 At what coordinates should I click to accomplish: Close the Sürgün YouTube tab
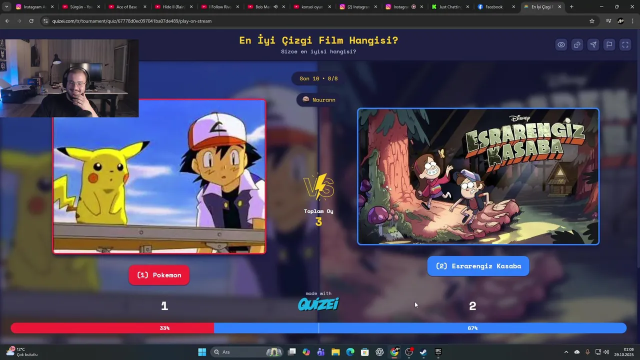click(x=98, y=7)
